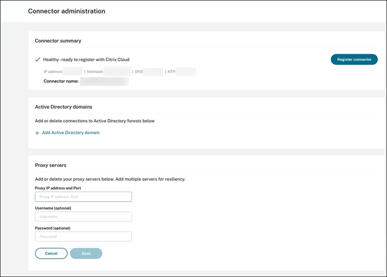Select the Password input field
This screenshot has height=277, width=387.
click(x=83, y=236)
